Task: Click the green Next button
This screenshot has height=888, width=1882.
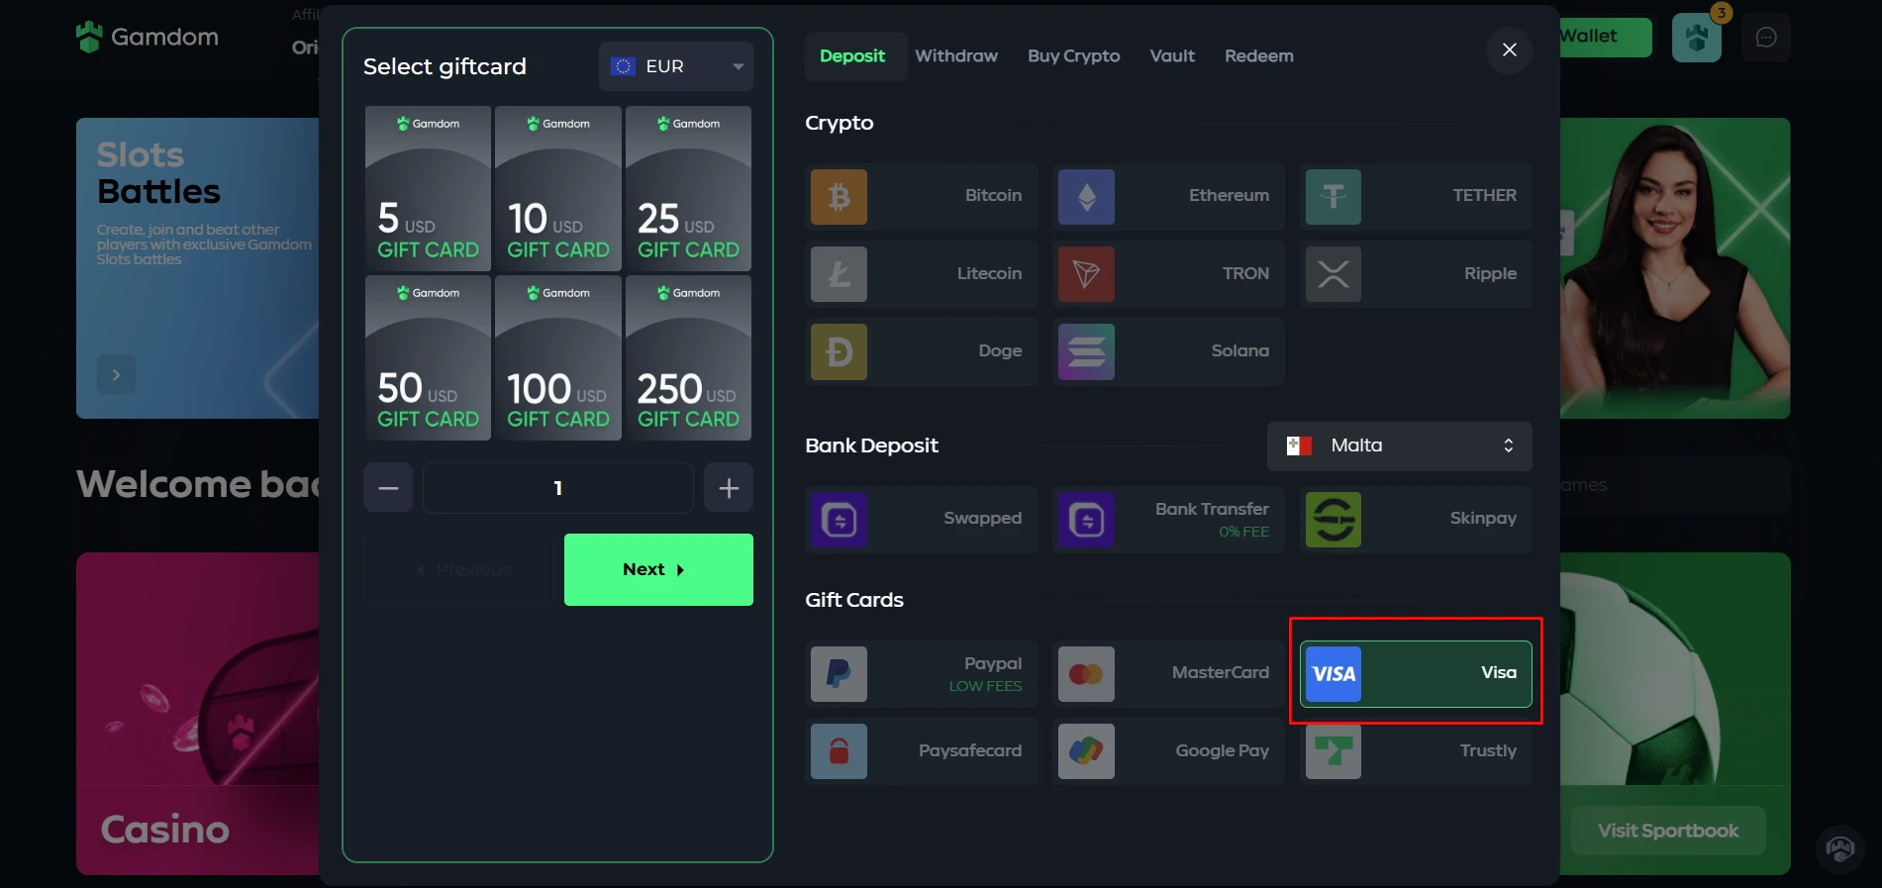Action: point(658,570)
